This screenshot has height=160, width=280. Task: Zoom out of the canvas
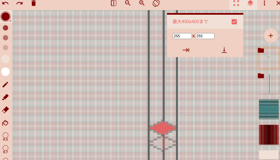(128, 3)
